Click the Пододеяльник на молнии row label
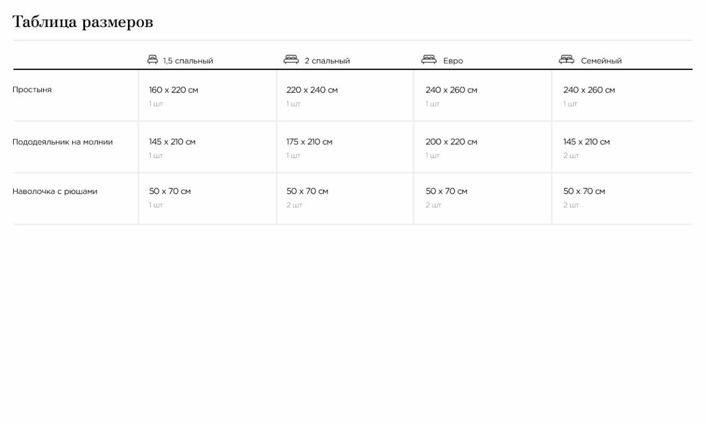 point(62,142)
